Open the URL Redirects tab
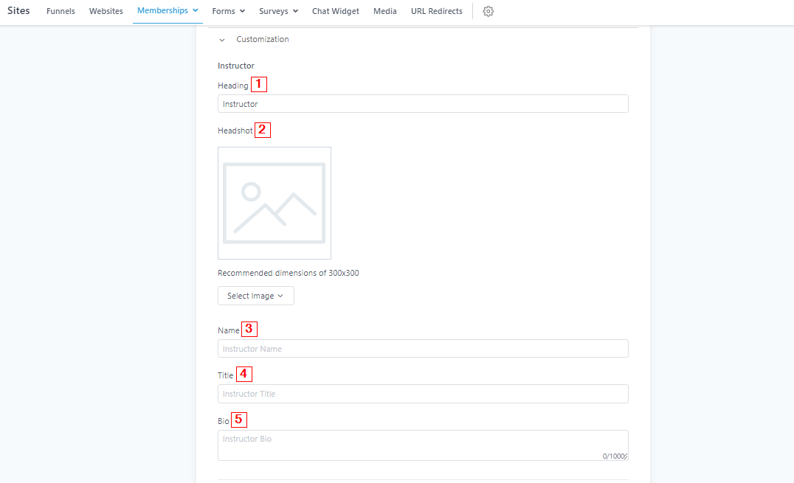Screen dimensions: 794x483 click(436, 12)
